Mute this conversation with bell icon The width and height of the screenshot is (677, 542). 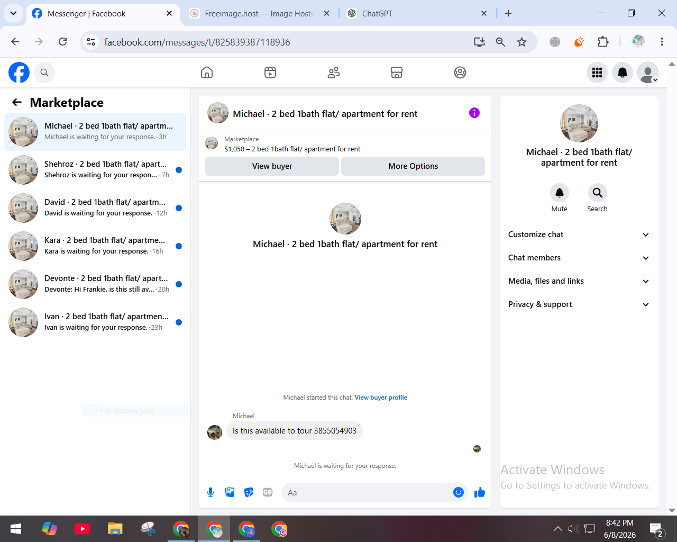pyautogui.click(x=560, y=193)
